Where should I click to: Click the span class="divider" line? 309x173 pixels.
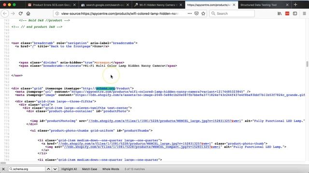click(x=71, y=62)
